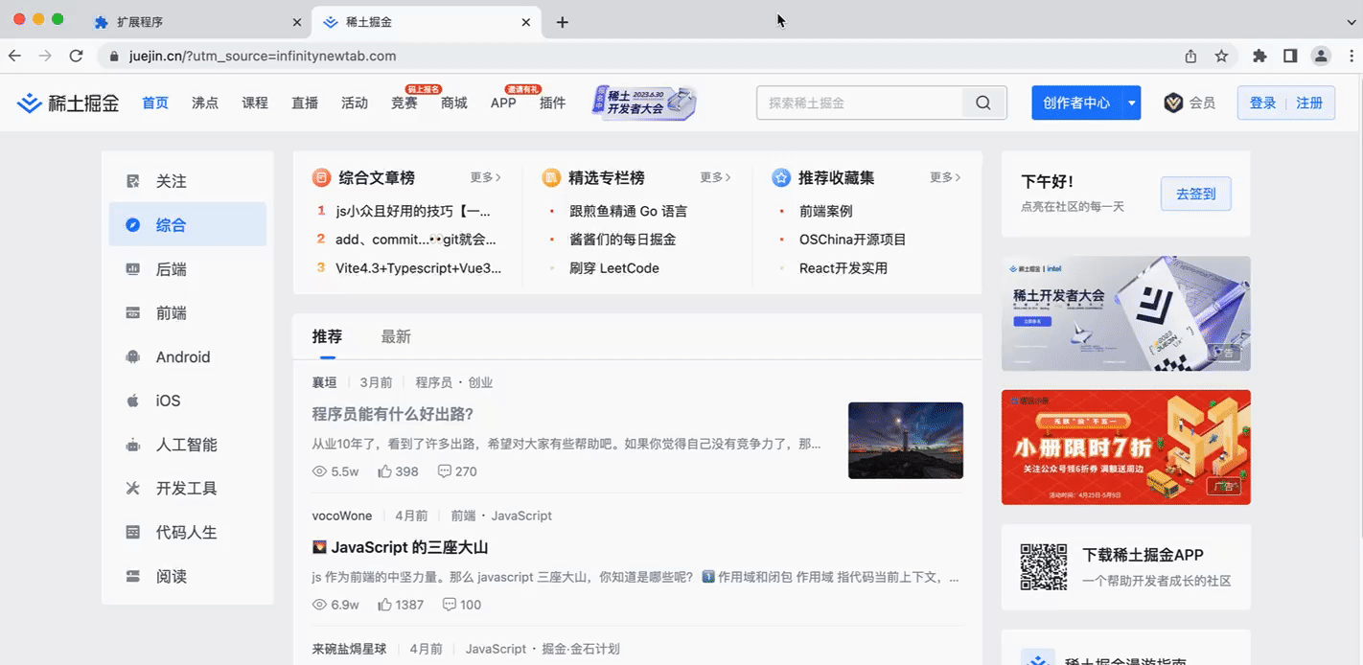Click the 去签到 button

coord(1196,194)
